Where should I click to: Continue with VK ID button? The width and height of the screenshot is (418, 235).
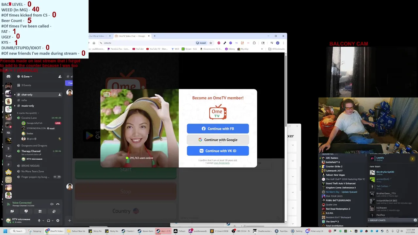(x=218, y=151)
